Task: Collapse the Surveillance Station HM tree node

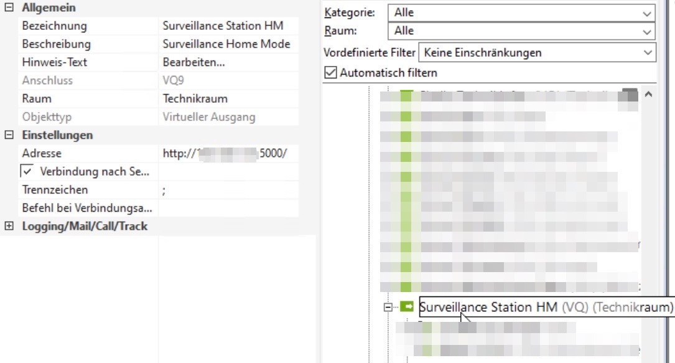Action: [388, 307]
